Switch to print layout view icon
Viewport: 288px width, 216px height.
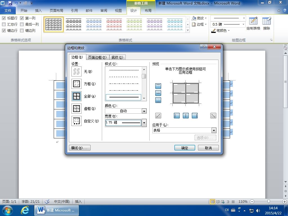point(213,202)
